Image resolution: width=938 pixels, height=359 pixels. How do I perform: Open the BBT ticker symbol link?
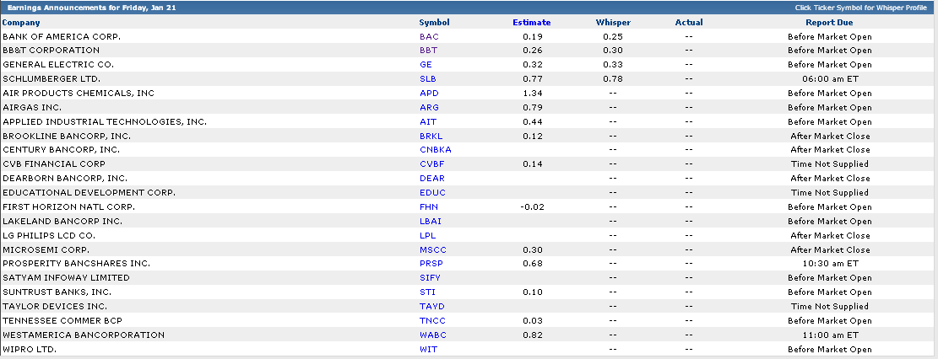coord(428,51)
